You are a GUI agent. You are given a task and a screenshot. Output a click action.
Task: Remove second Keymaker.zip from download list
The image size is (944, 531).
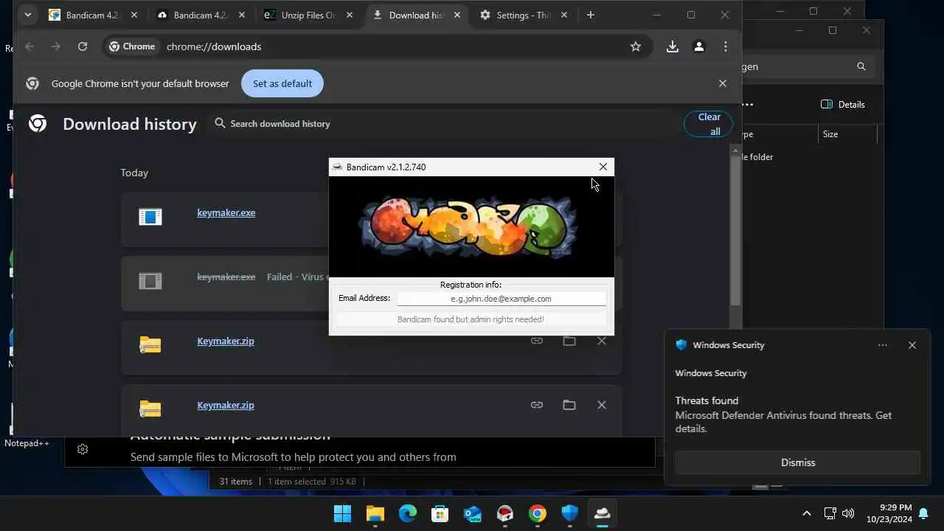pyautogui.click(x=602, y=405)
